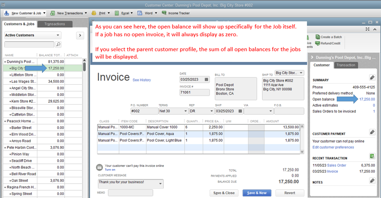Screen dimensions: 381x198
Task: Click the Memo input field
Action: [x=130, y=192]
